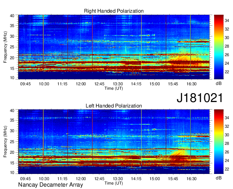Click the 09:45 time tick on the right-handed plot

tap(25, 84)
